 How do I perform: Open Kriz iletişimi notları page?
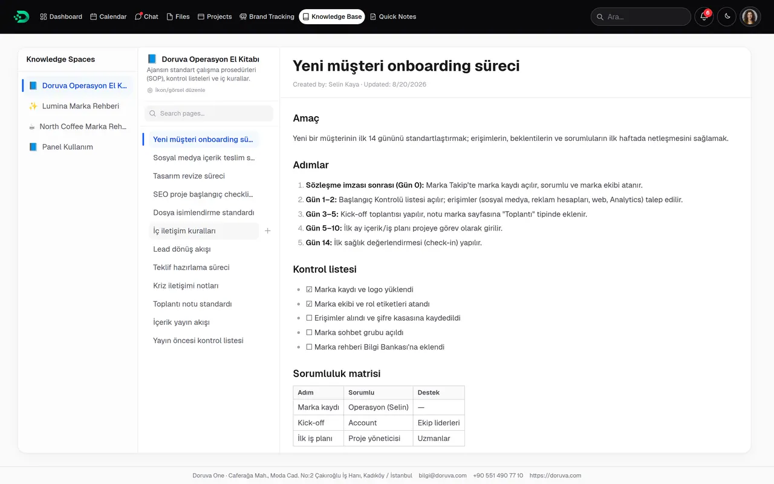coord(203,286)
